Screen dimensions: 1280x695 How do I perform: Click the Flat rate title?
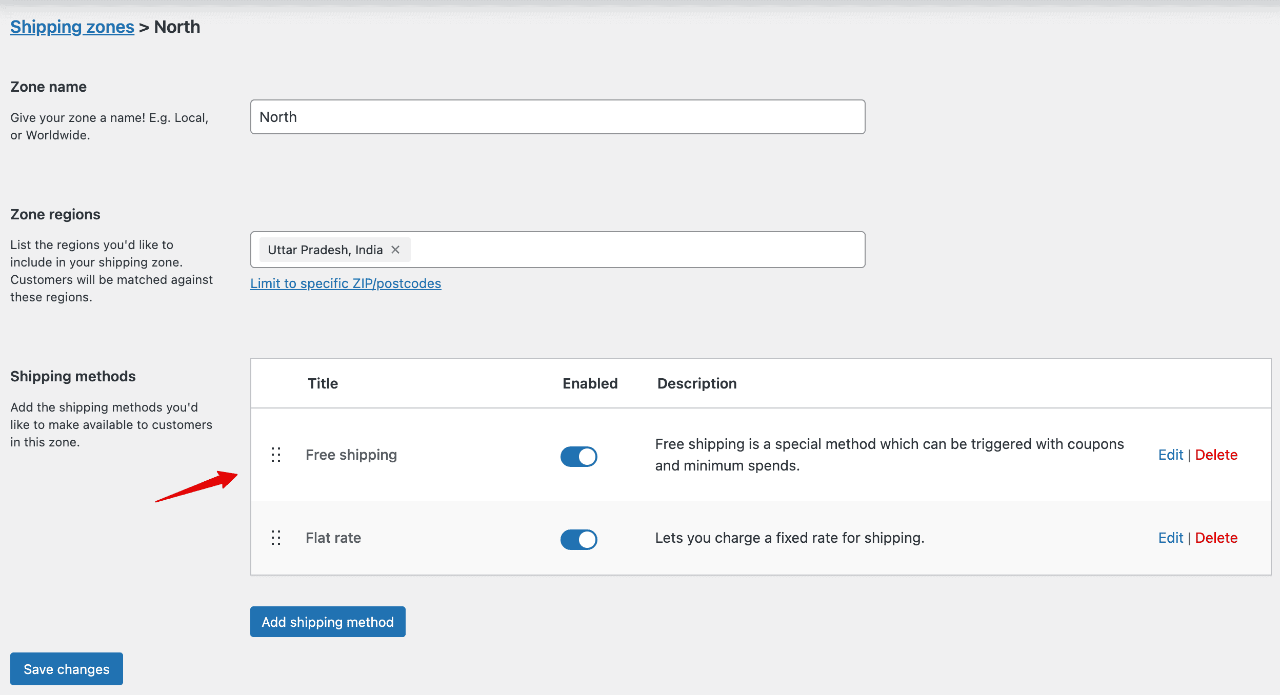pyautogui.click(x=333, y=538)
